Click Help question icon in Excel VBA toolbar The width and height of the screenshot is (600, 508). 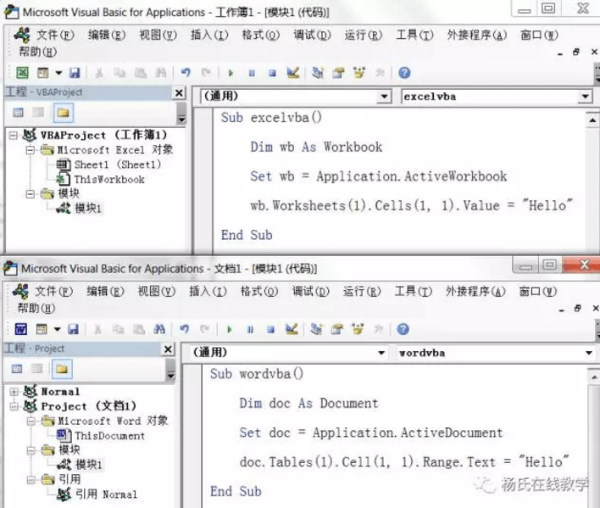(x=404, y=72)
